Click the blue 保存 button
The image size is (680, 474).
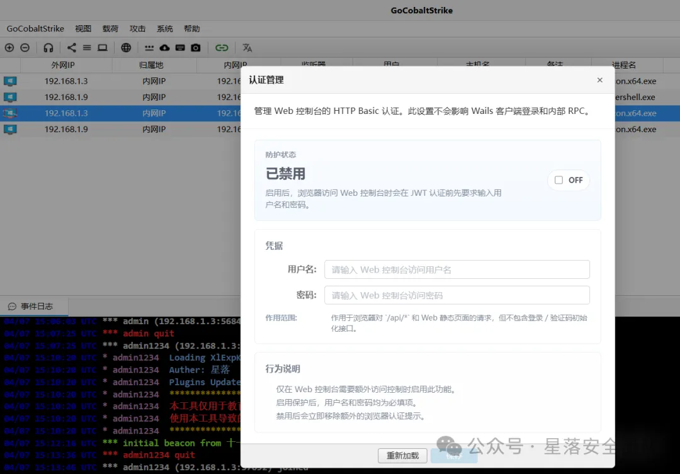454,455
